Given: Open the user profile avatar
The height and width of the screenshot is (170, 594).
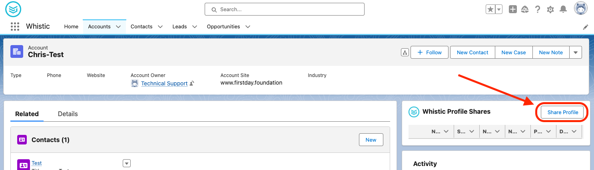Looking at the screenshot, I should click(581, 8).
